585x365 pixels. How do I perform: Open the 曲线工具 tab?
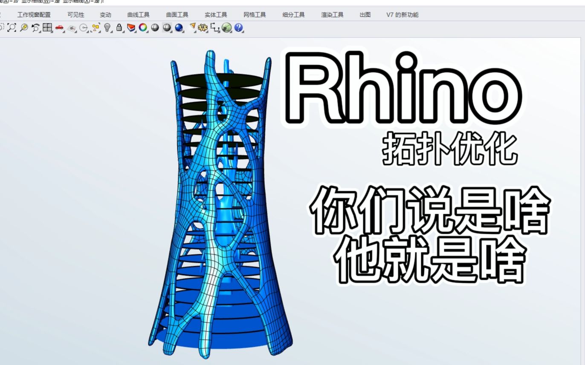coord(138,15)
